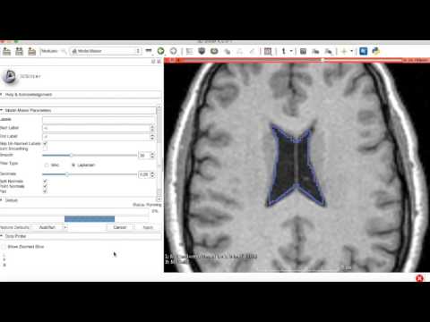Screen dimensions: 430x322
Task: Click the Smooth slider handle
Action: (71, 156)
